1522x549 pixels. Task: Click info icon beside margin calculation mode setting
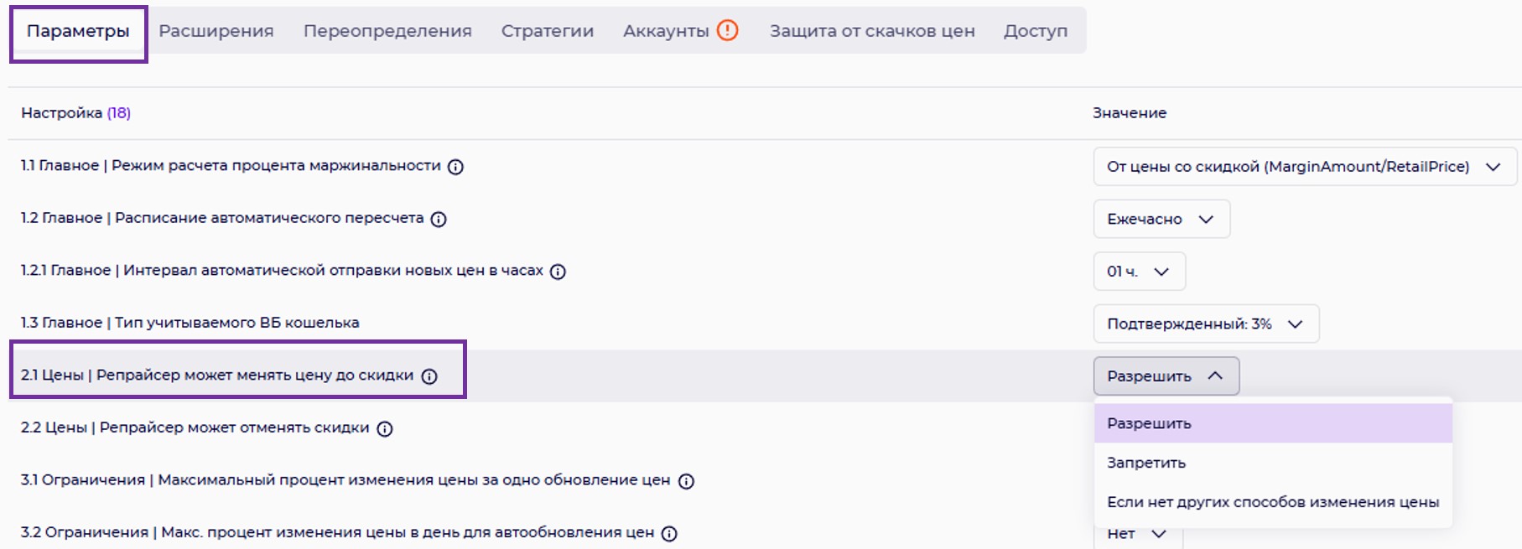pos(455,167)
